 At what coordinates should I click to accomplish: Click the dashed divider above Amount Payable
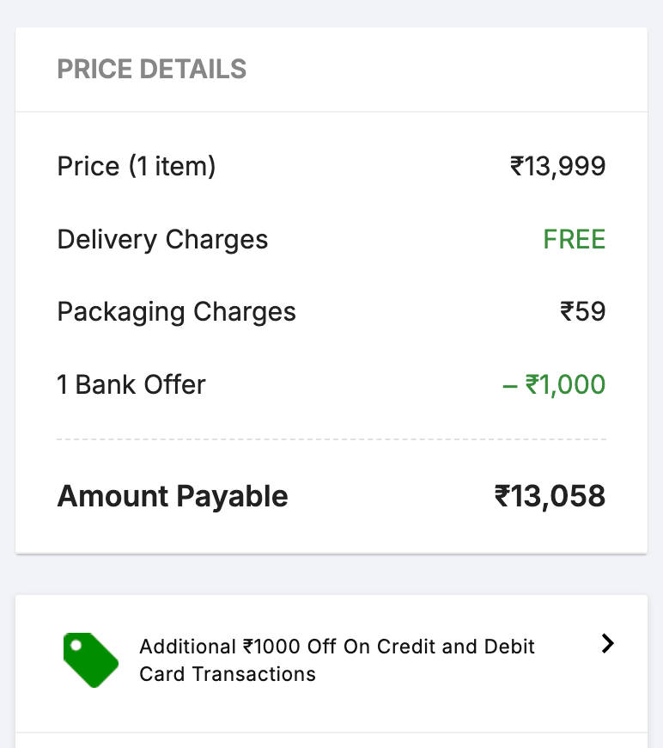331,439
